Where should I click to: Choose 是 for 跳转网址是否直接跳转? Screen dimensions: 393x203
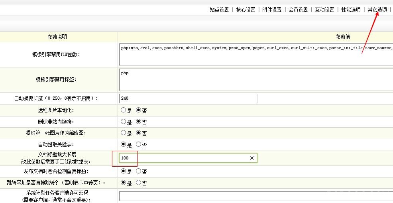coord(123,183)
